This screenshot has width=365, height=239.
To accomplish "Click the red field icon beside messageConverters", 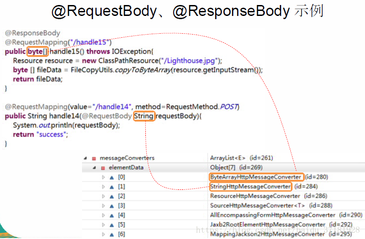I will click(94, 158).
